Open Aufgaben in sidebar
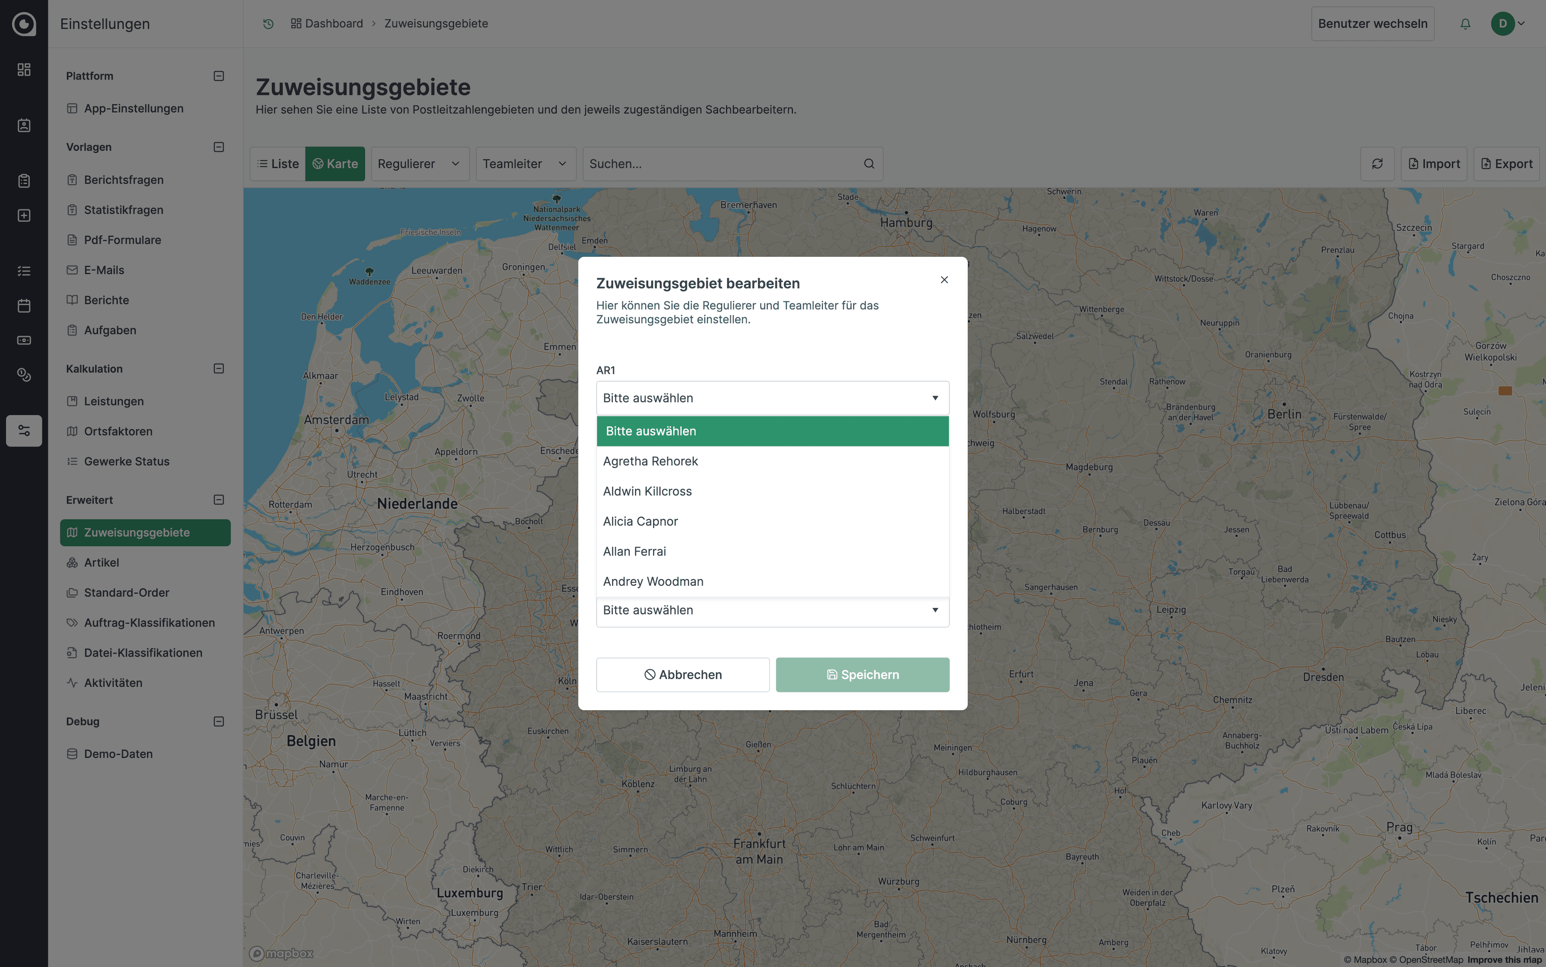The height and width of the screenshot is (967, 1546). tap(145, 330)
